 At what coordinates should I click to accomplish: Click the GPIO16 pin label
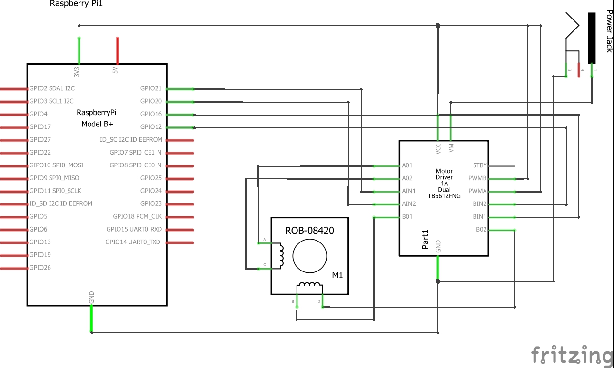point(151,114)
